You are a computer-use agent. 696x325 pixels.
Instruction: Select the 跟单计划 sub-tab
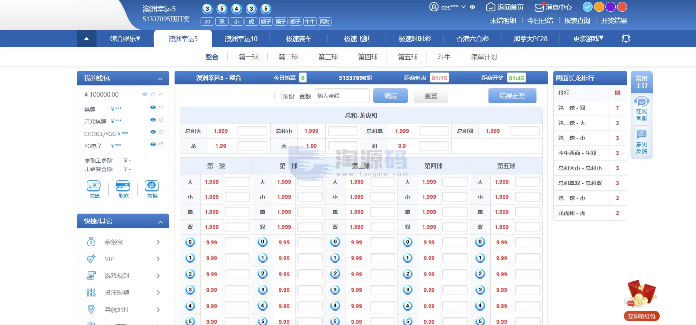(484, 57)
